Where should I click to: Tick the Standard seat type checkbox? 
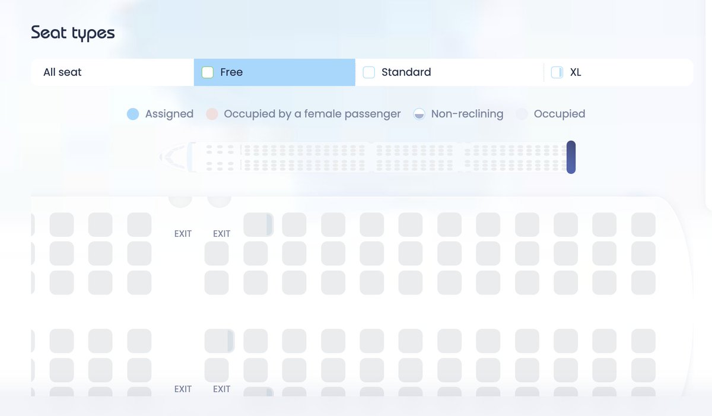coord(369,72)
